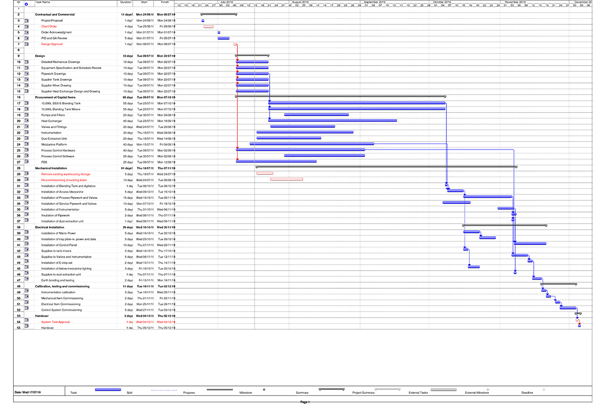Click indicator icon beside Pipework Drawings
This screenshot has width=606, height=404.
(x=26, y=74)
